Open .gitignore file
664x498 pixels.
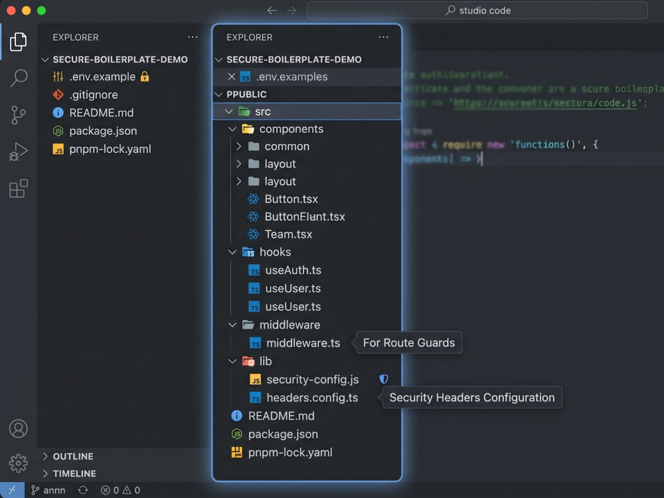pyautogui.click(x=94, y=94)
